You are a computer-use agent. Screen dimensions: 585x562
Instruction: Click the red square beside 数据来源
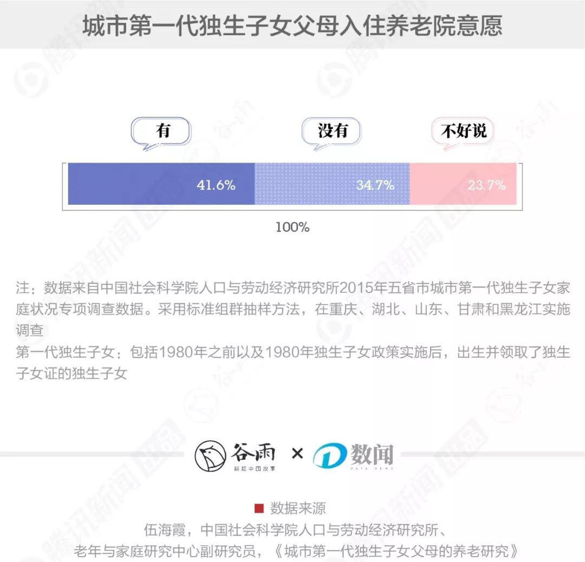[259, 508]
